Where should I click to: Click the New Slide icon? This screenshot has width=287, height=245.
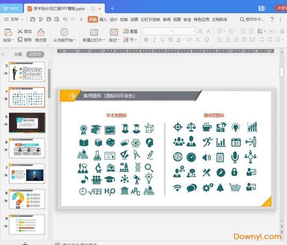tap(94, 32)
